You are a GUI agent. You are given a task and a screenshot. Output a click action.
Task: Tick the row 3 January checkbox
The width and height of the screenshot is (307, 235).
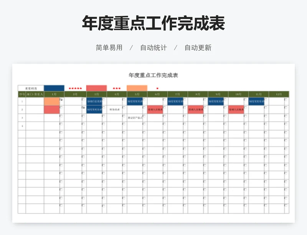click(x=61, y=116)
